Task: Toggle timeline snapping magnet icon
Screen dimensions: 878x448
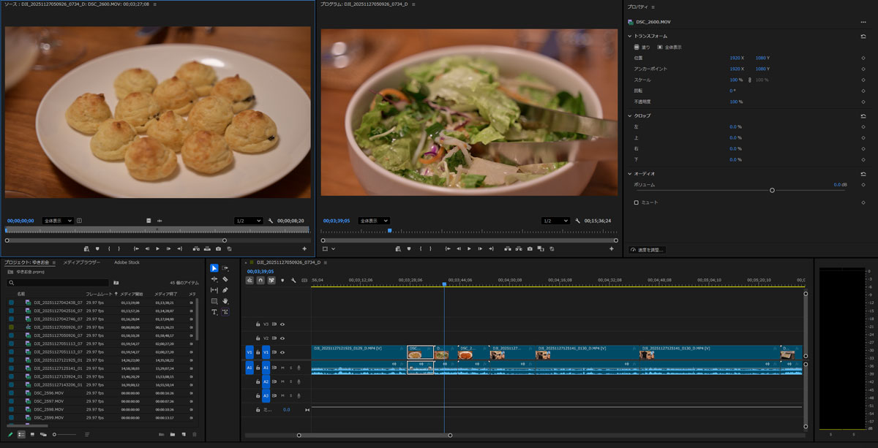Action: click(x=260, y=280)
